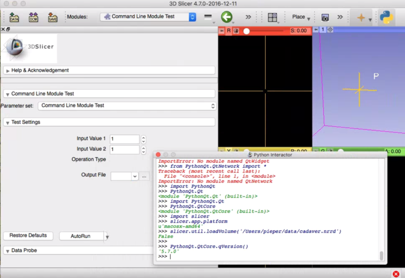Open the view layout selector icon

[272, 17]
